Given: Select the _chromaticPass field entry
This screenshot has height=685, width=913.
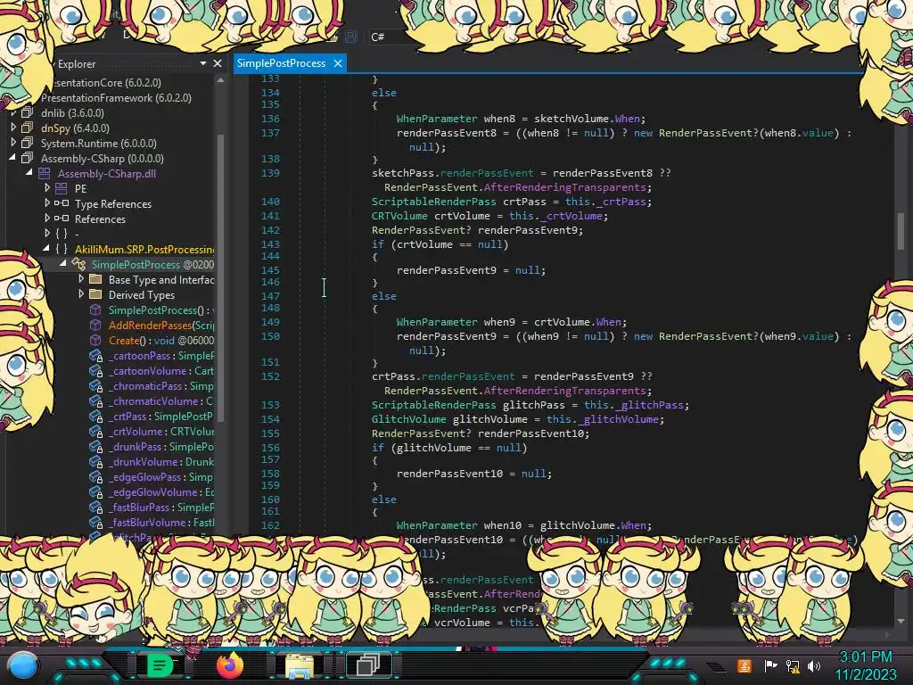Looking at the screenshot, I should coord(160,385).
